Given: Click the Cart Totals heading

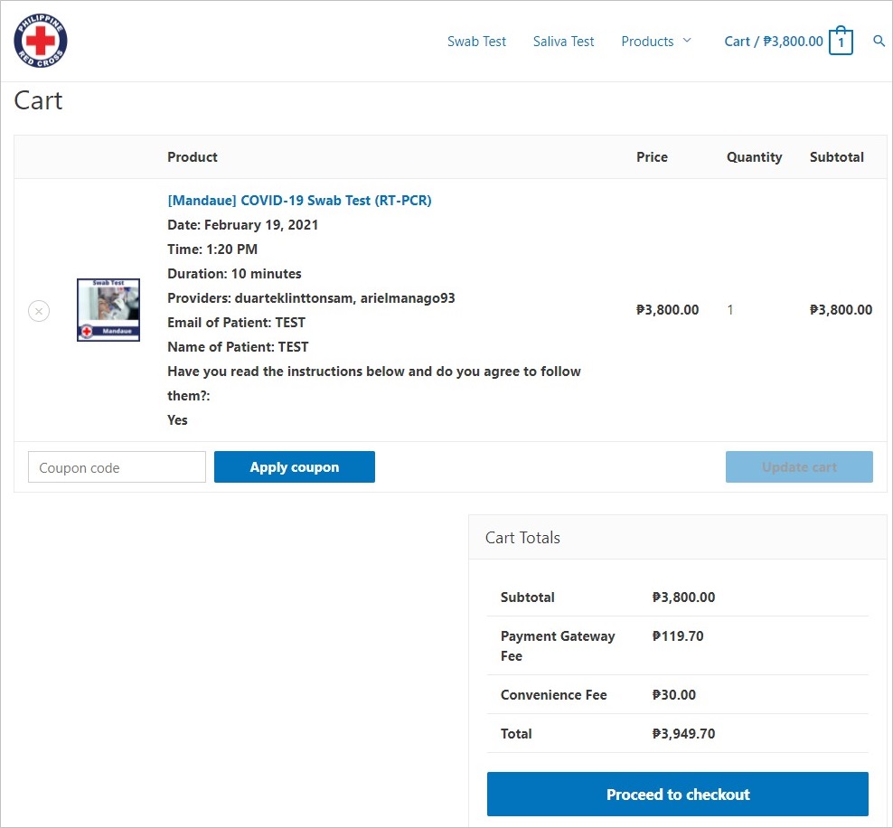Looking at the screenshot, I should pos(522,538).
